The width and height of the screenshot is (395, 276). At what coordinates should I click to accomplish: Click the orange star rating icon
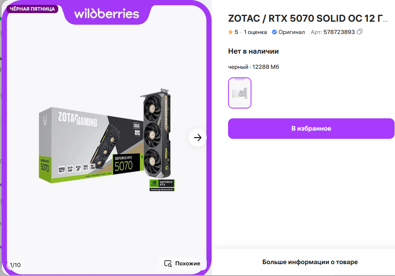[x=230, y=32]
